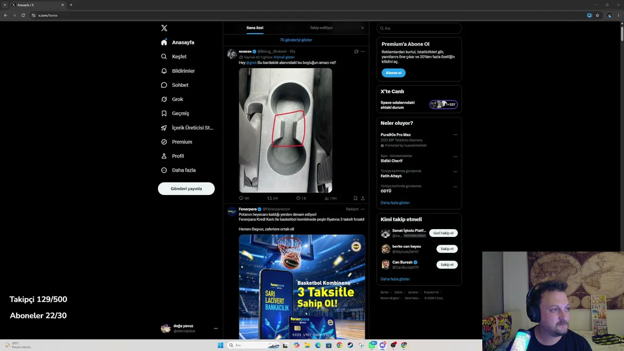Expand Daha fazla menu in sidebar
This screenshot has height=351, width=624.
click(x=178, y=170)
